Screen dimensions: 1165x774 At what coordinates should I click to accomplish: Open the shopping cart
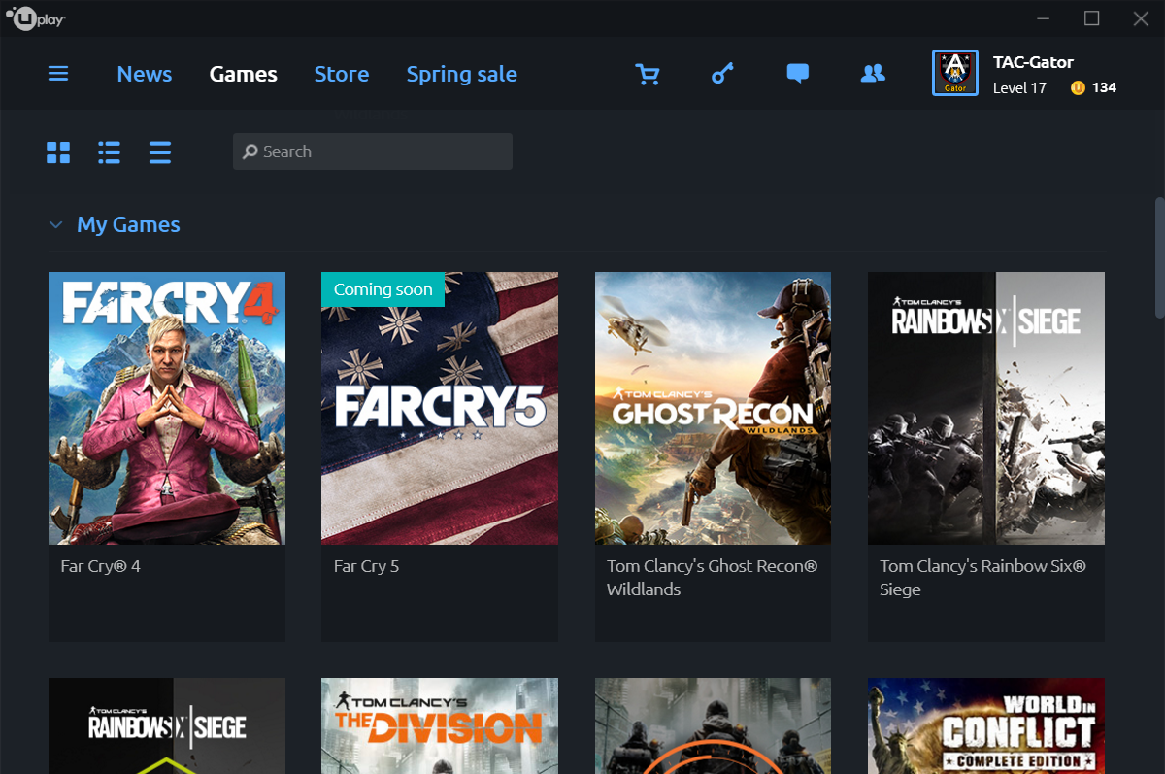(x=647, y=74)
